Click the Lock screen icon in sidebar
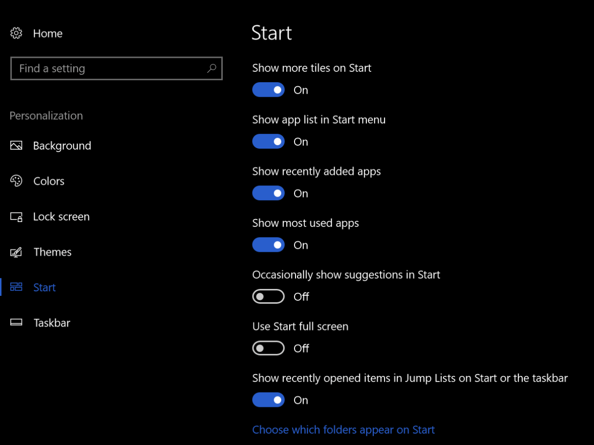Viewport: 594px width, 445px height. point(16,217)
